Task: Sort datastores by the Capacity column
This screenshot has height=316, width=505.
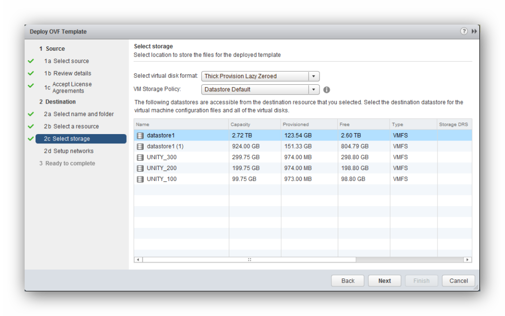Action: (x=241, y=124)
